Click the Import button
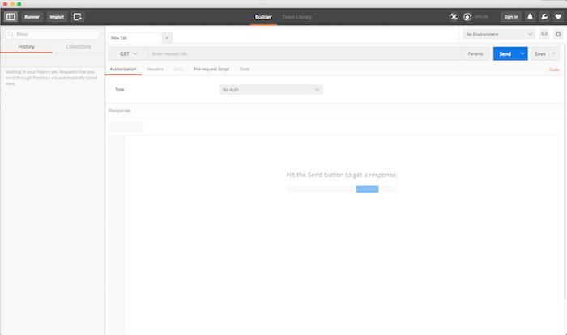This screenshot has height=335, width=567. 57,17
